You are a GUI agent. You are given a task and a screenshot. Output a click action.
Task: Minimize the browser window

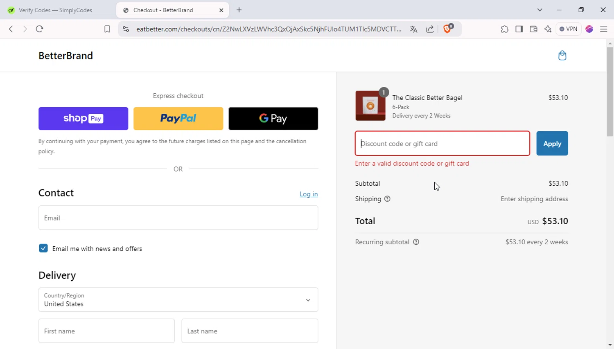(x=559, y=10)
